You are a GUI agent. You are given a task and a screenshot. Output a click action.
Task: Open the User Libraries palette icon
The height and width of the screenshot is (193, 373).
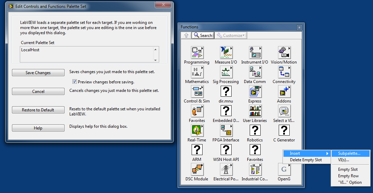[255, 111]
